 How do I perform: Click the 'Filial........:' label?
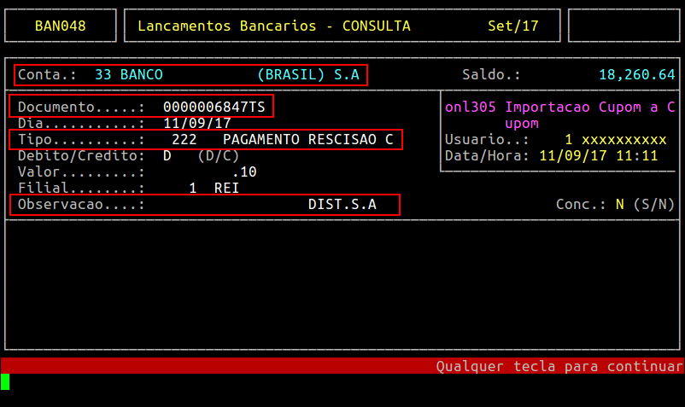click(81, 188)
